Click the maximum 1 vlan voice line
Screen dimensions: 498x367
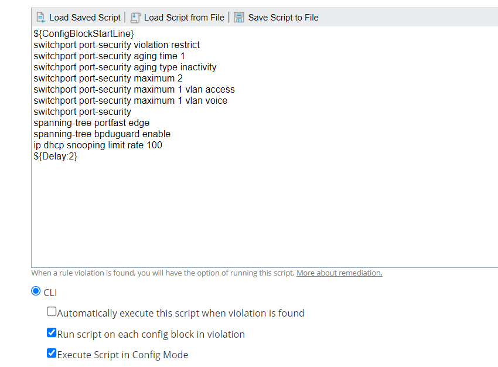click(130, 101)
